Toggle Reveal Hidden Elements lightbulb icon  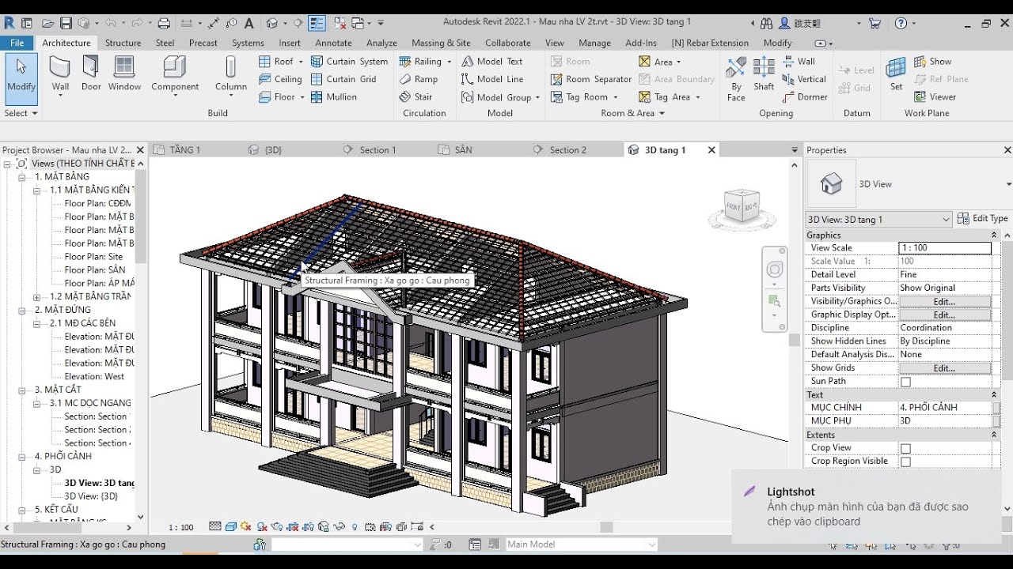(x=354, y=526)
